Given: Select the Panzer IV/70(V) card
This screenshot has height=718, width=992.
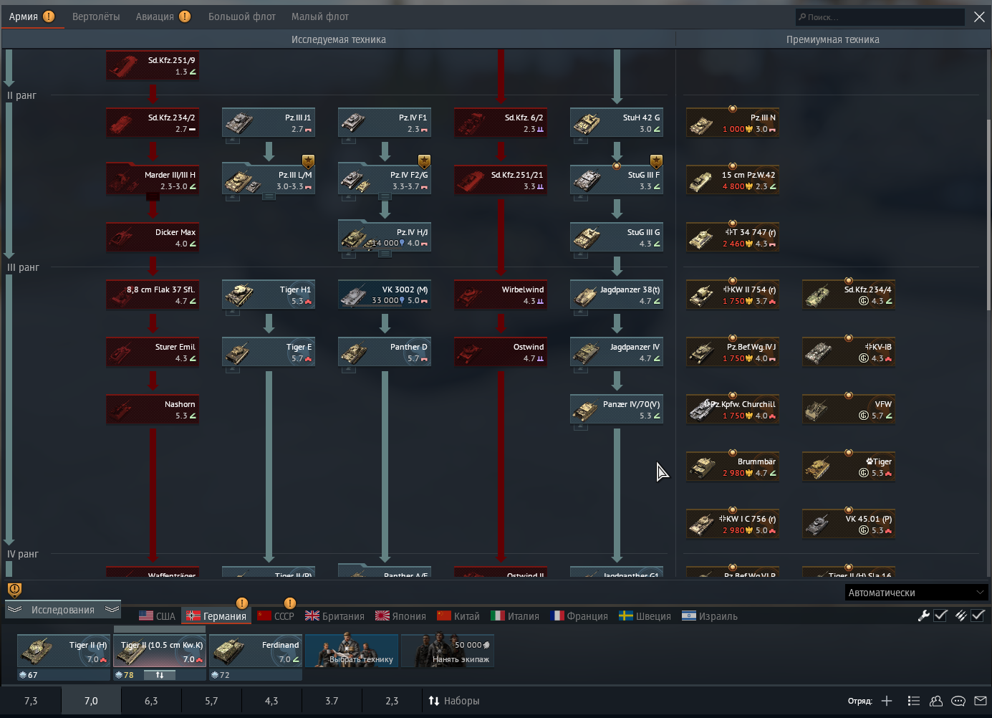Looking at the screenshot, I should (x=617, y=410).
